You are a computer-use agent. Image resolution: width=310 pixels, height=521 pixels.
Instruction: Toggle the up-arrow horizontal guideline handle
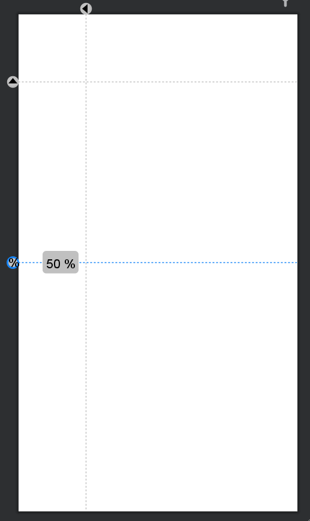click(x=13, y=82)
